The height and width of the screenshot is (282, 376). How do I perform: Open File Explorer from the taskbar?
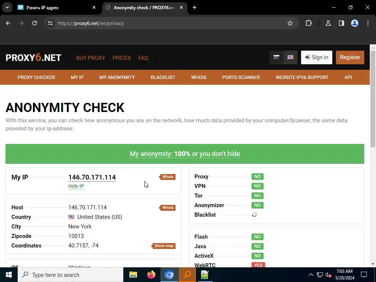click(x=133, y=275)
